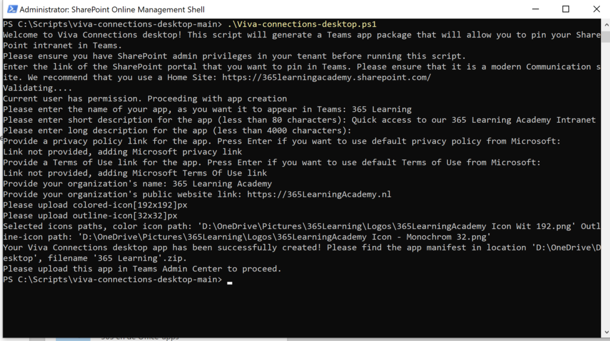Click the scrollbar up arrow
Image resolution: width=610 pixels, height=341 pixels.
pos(604,24)
